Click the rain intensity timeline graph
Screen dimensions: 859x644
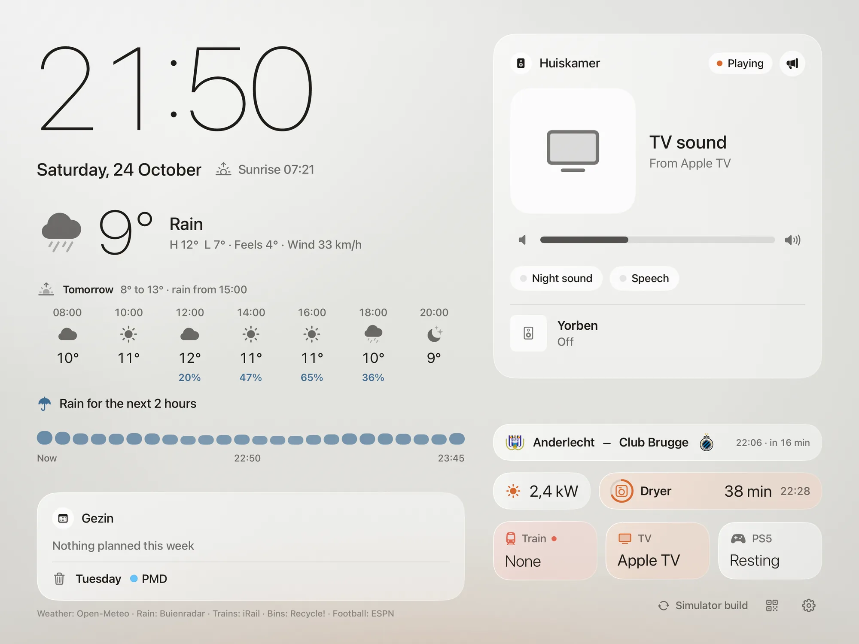tap(251, 438)
